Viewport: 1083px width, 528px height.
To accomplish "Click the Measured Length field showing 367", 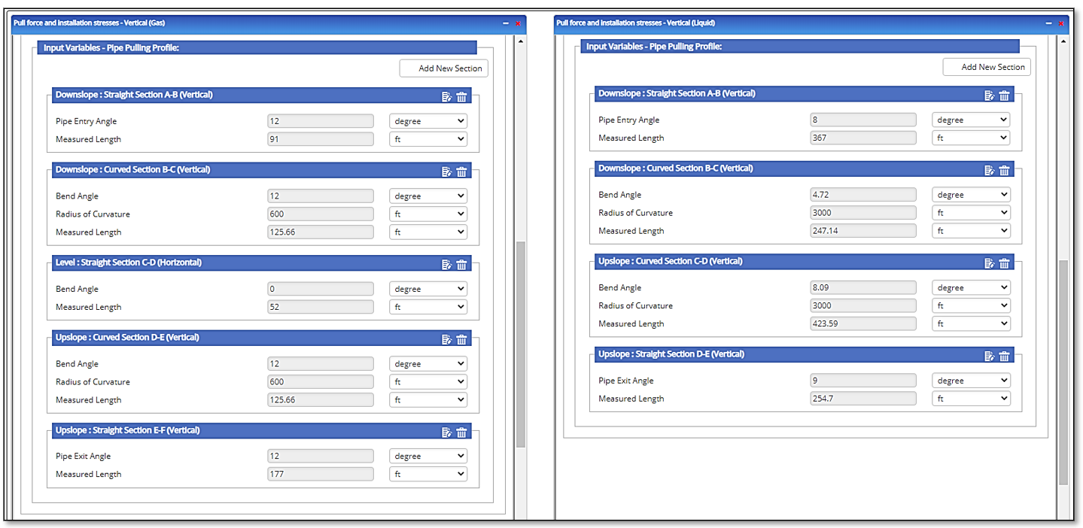I will pyautogui.click(x=863, y=138).
